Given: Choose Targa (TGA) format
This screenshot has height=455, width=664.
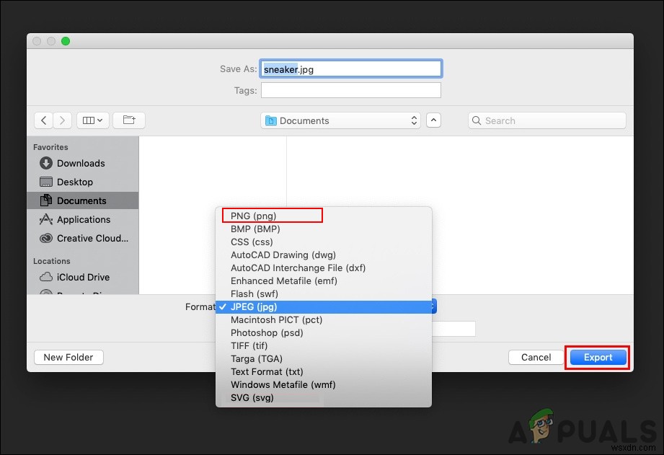Looking at the screenshot, I should pos(324,359).
